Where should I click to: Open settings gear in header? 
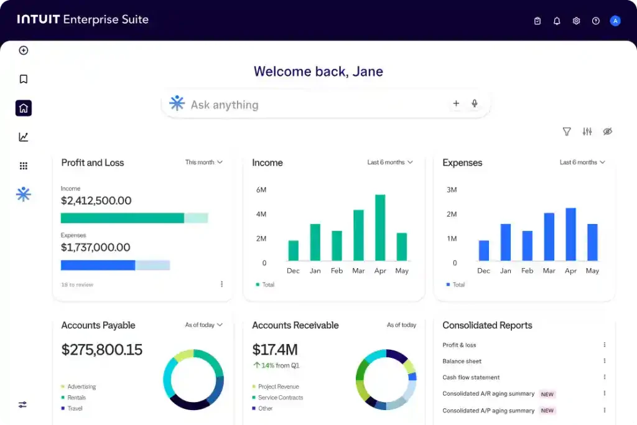[576, 21]
